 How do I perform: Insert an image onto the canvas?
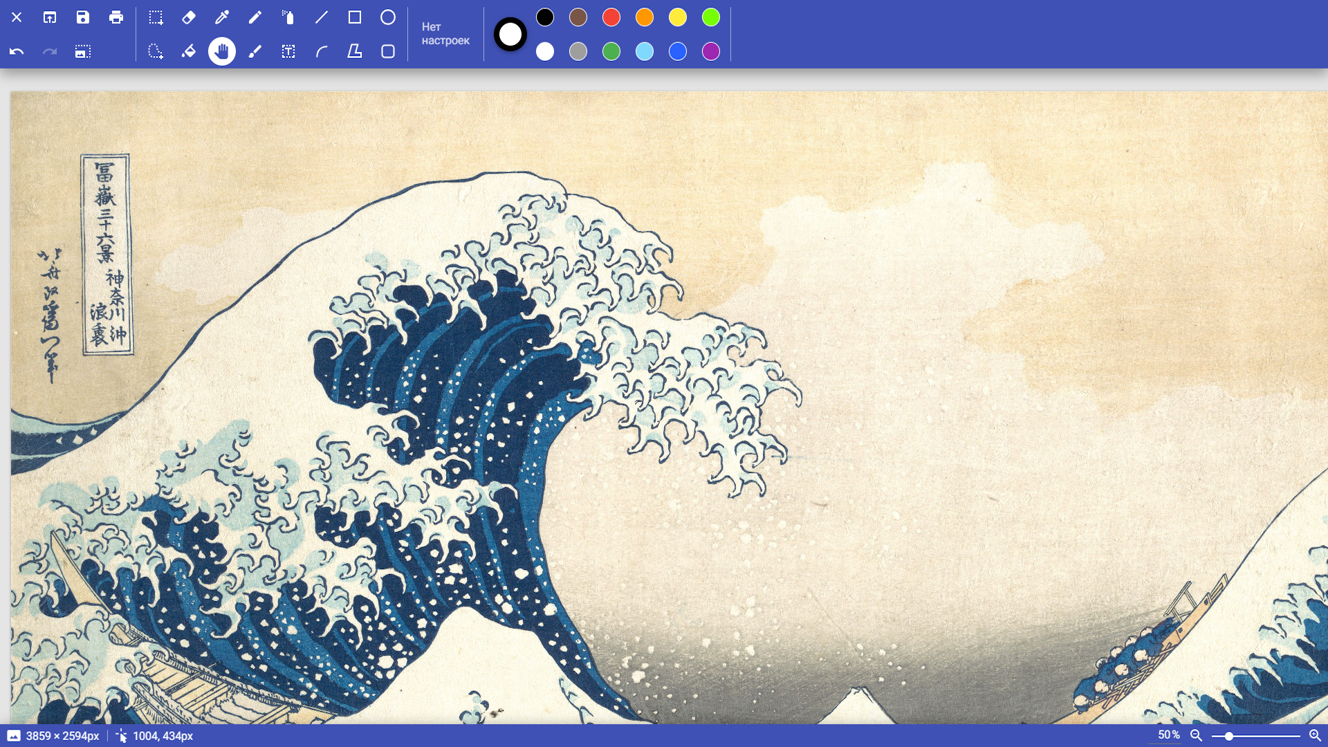click(82, 50)
